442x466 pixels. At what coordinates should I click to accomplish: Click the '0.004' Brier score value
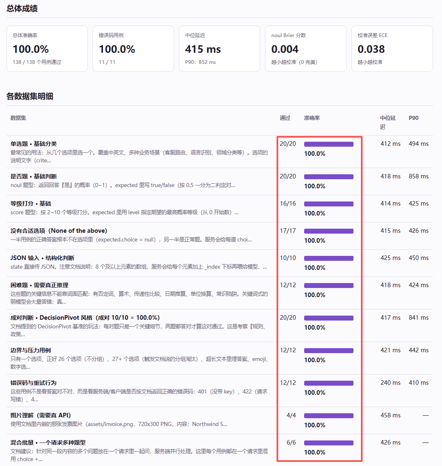pos(285,49)
